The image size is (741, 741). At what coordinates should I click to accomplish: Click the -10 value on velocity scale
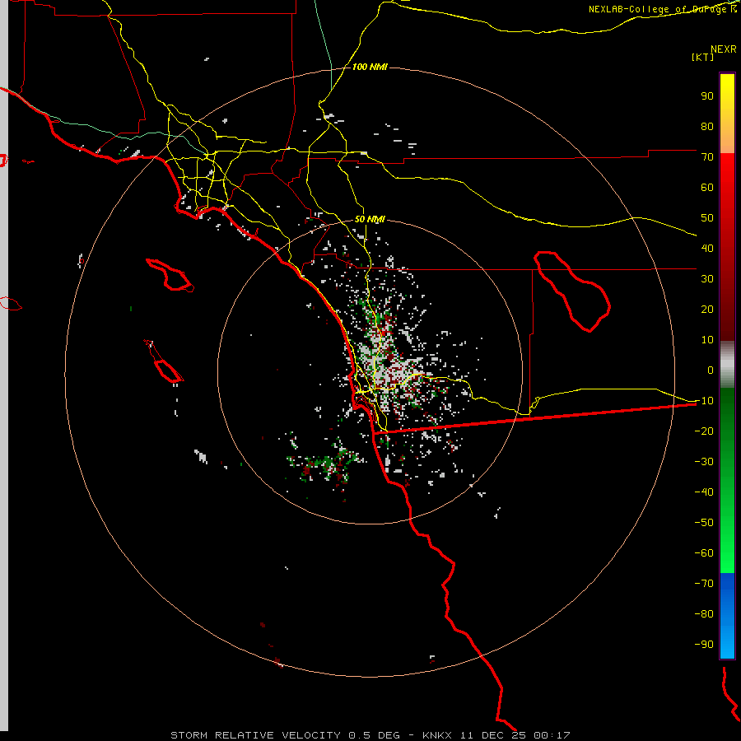click(x=704, y=401)
